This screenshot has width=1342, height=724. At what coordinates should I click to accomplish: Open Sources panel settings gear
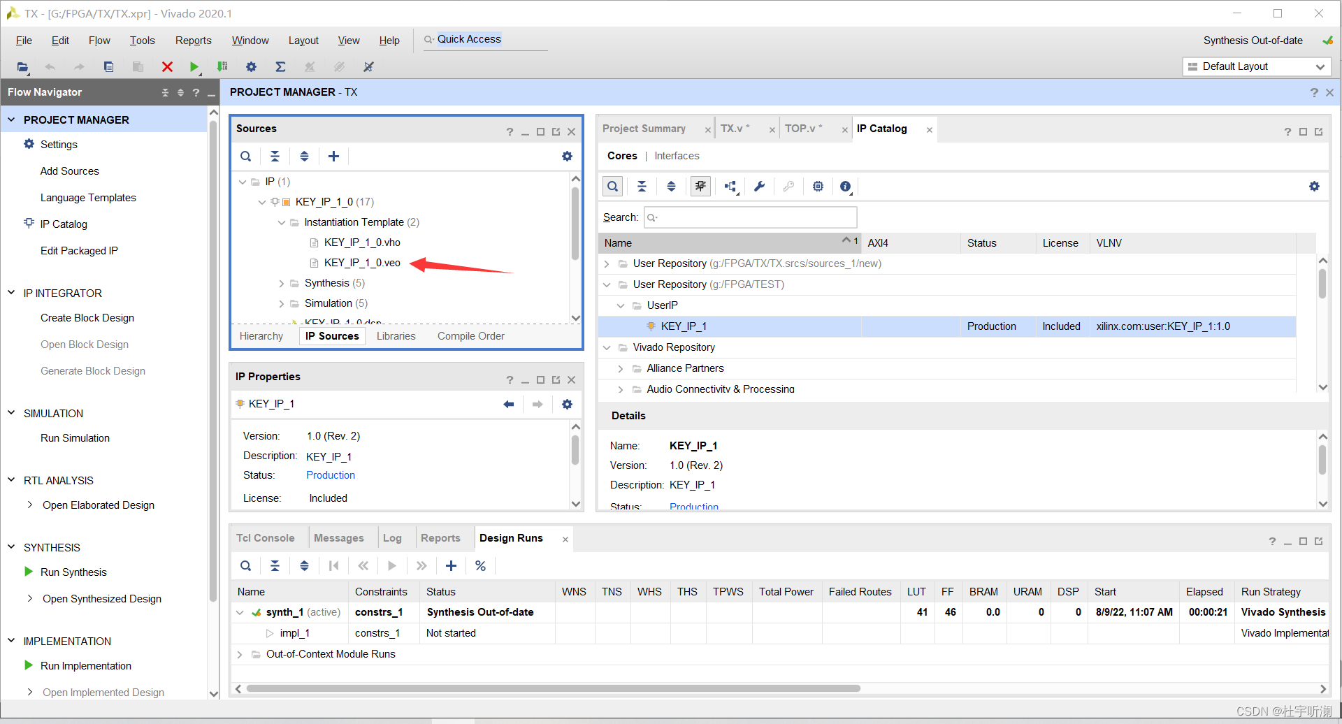[567, 157]
